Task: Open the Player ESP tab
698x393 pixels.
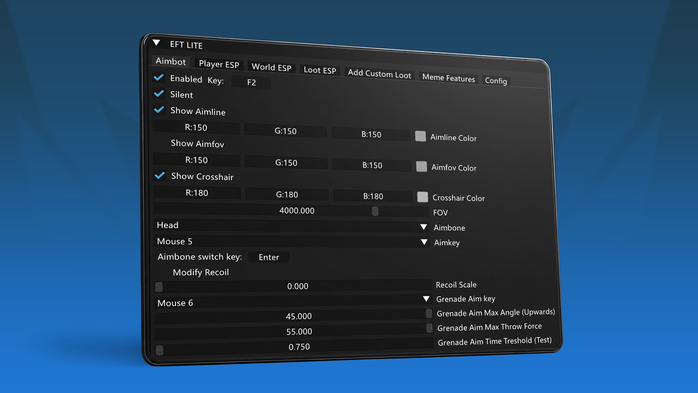Action: point(219,64)
